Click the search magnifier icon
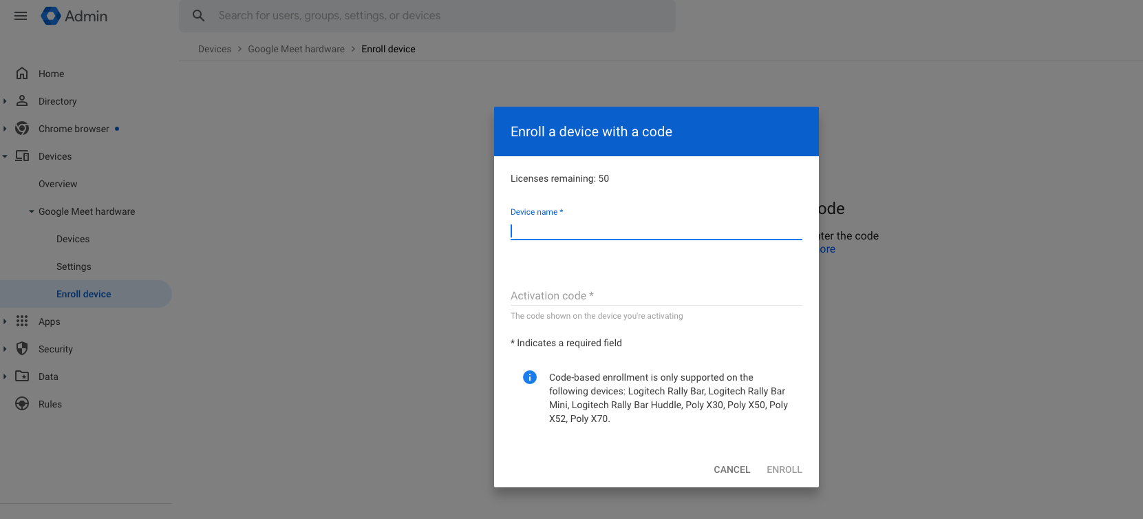The width and height of the screenshot is (1143, 519). (198, 16)
